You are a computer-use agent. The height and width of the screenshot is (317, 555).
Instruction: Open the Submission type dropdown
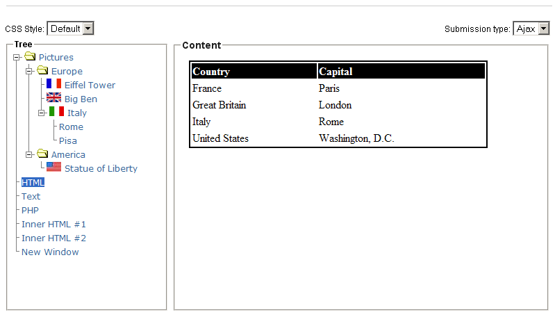click(x=531, y=29)
